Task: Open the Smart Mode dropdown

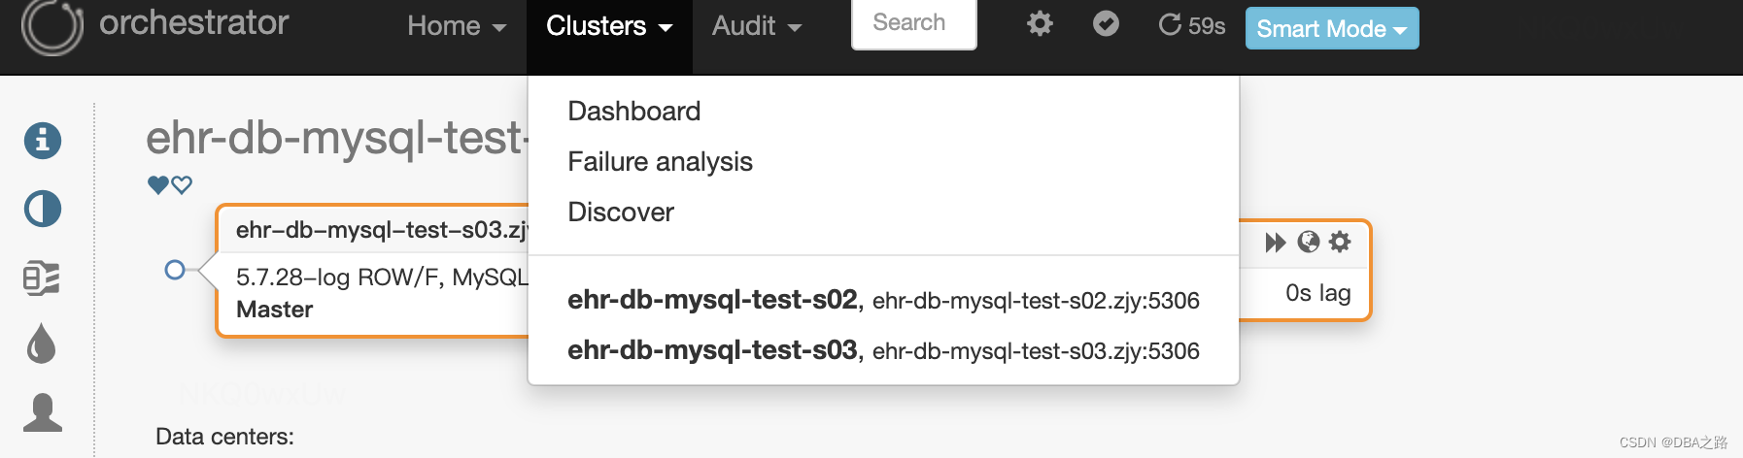Action: pyautogui.click(x=1331, y=28)
